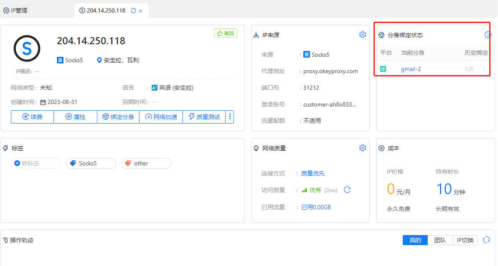Image resolution: width=498 pixels, height=266 pixels.
Task: Reload the 204.14.250.118 tab
Action: coord(133,11)
